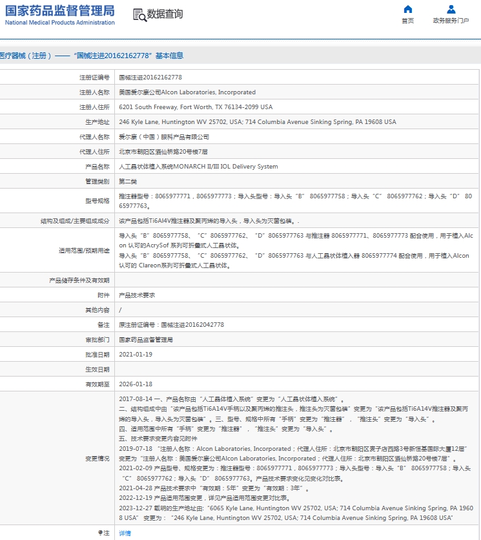
Task: Click production address 246 Kyle Lane value
Action: 258,122
